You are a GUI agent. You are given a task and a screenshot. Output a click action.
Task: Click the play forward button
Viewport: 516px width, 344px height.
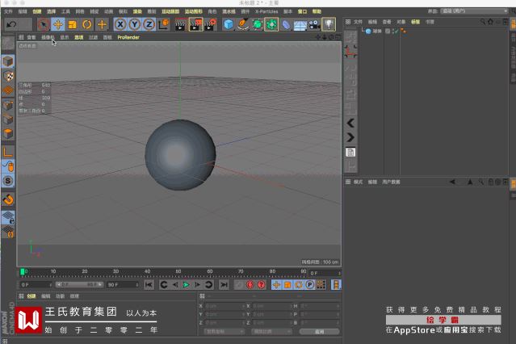point(187,285)
